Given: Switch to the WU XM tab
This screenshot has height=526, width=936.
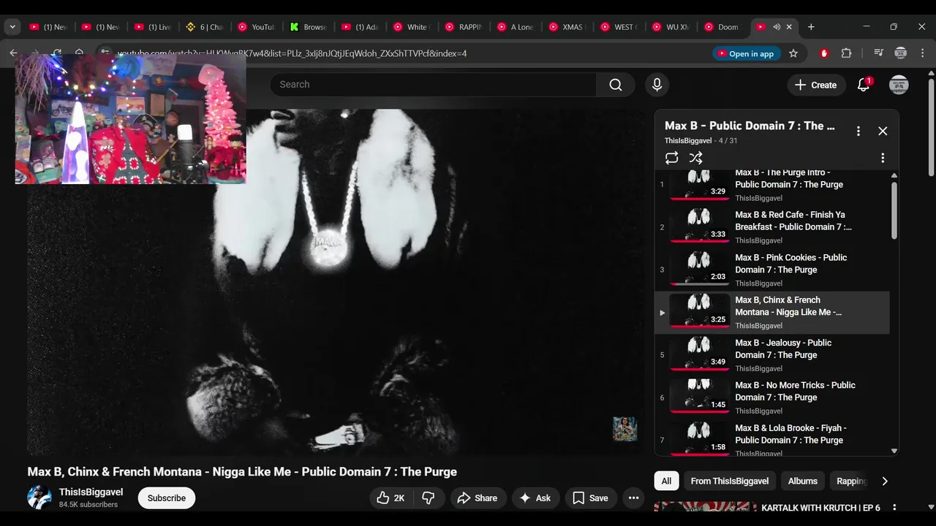Looking at the screenshot, I should tap(671, 27).
